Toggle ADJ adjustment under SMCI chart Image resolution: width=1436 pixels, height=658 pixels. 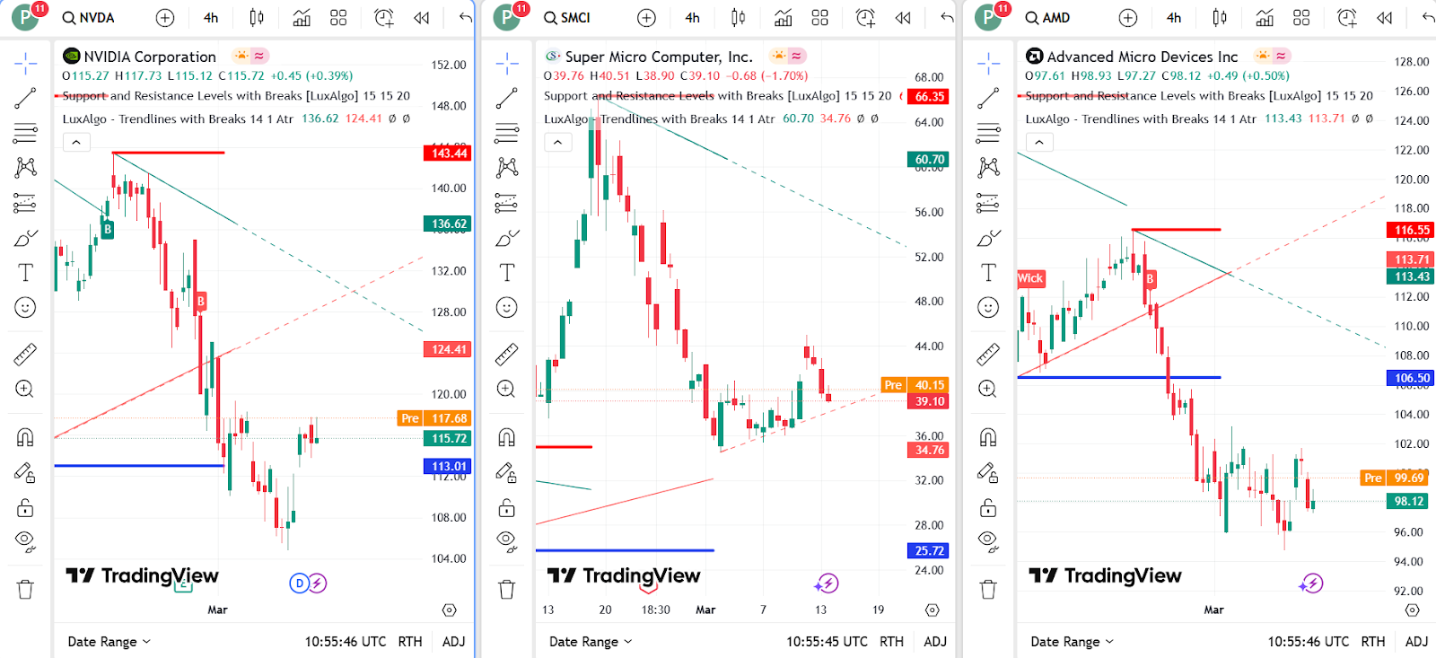[x=935, y=642]
